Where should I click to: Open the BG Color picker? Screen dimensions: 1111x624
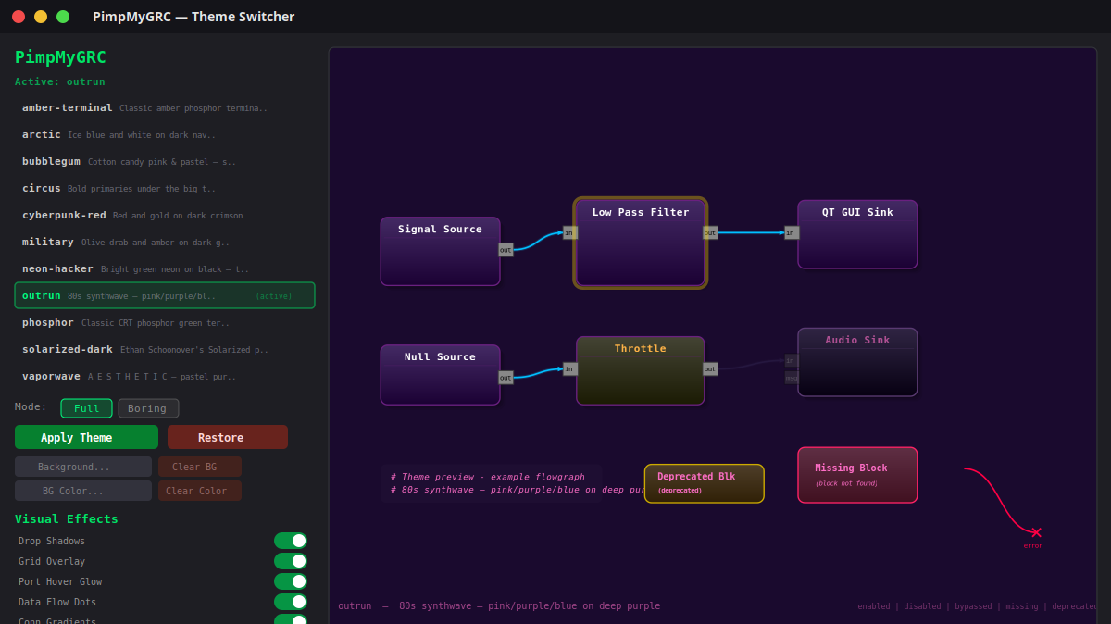click(x=82, y=489)
